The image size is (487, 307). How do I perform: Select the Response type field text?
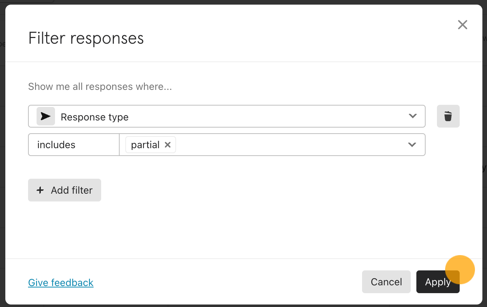94,117
